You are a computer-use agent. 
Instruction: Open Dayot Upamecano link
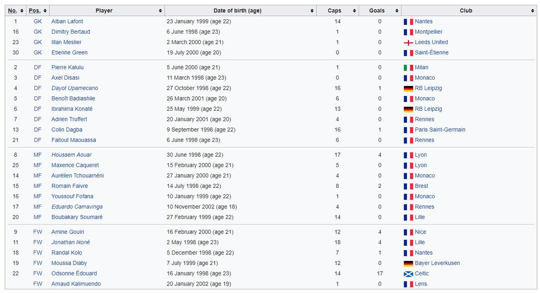[75, 88]
